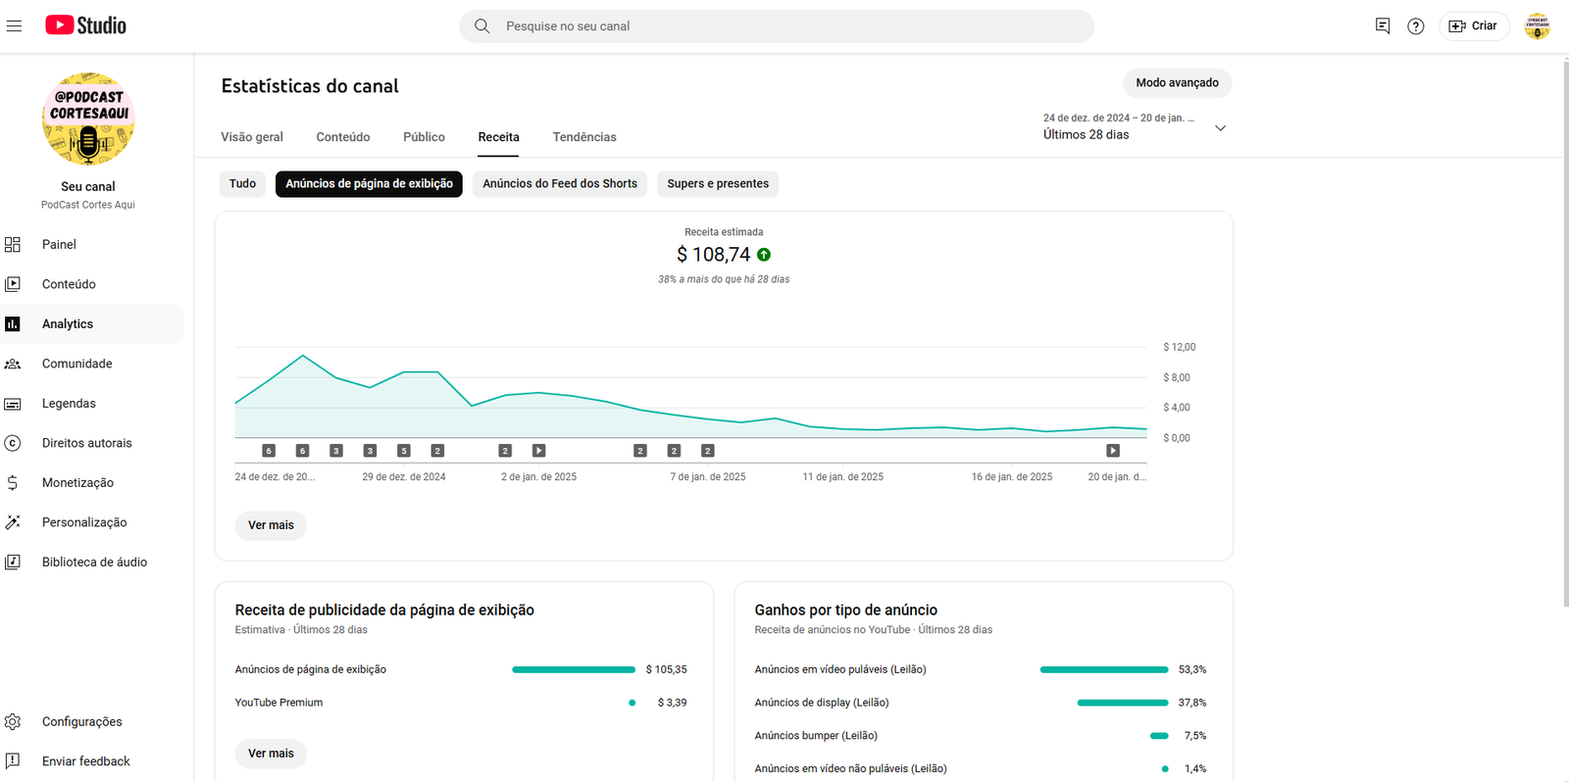Screen dimensions: 1569x782
Task: Select Anúncios do Feed dos Shorts chip
Action: (559, 184)
